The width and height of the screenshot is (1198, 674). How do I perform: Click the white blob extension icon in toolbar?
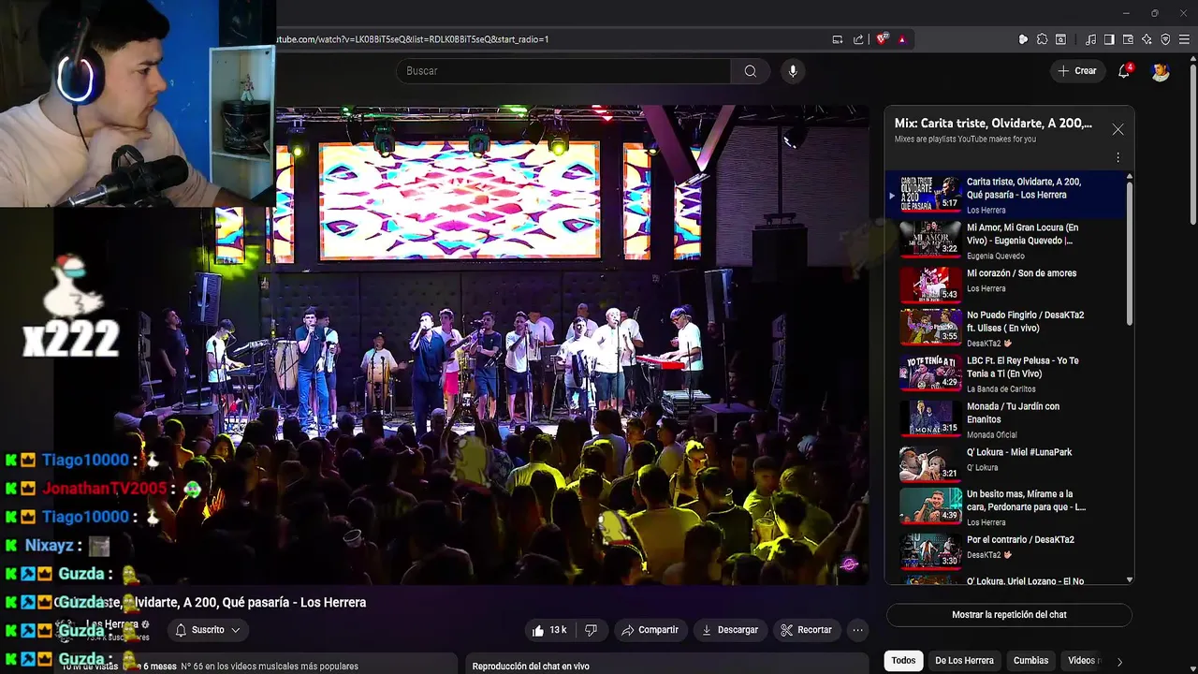(1023, 39)
